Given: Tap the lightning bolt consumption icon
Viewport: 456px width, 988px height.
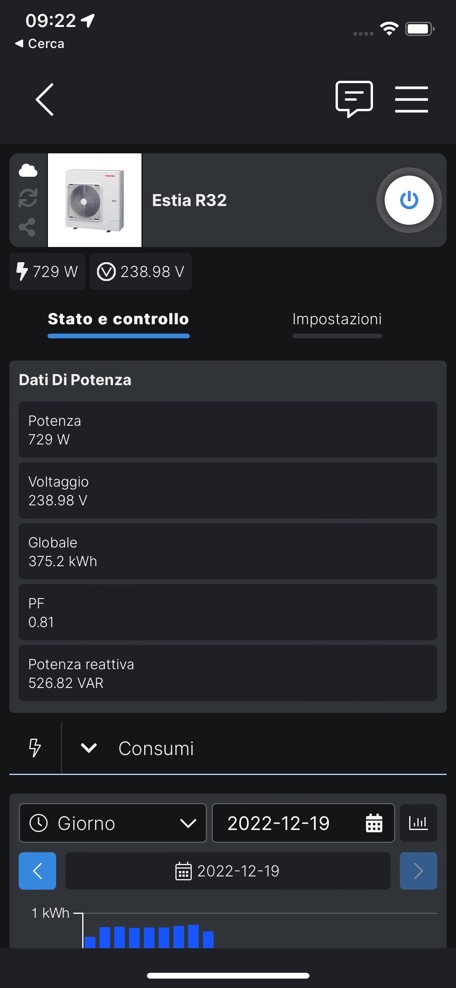Looking at the screenshot, I should 35,748.
